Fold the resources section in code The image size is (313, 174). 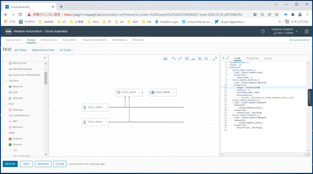tap(228, 68)
